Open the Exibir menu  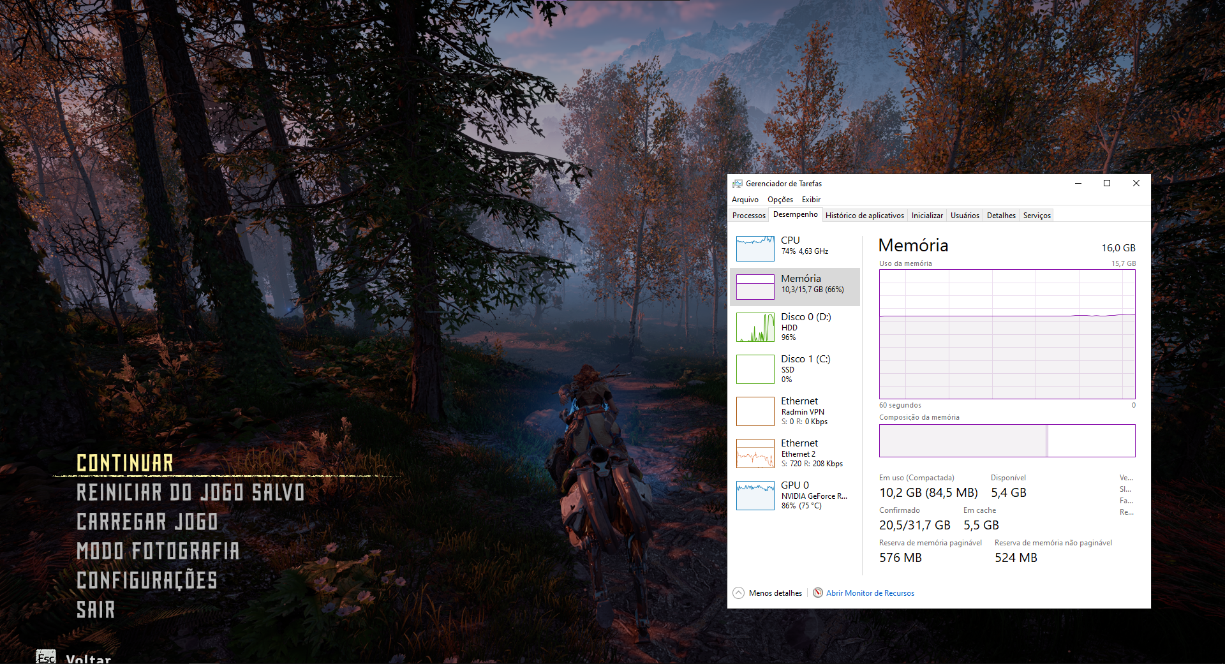point(811,200)
